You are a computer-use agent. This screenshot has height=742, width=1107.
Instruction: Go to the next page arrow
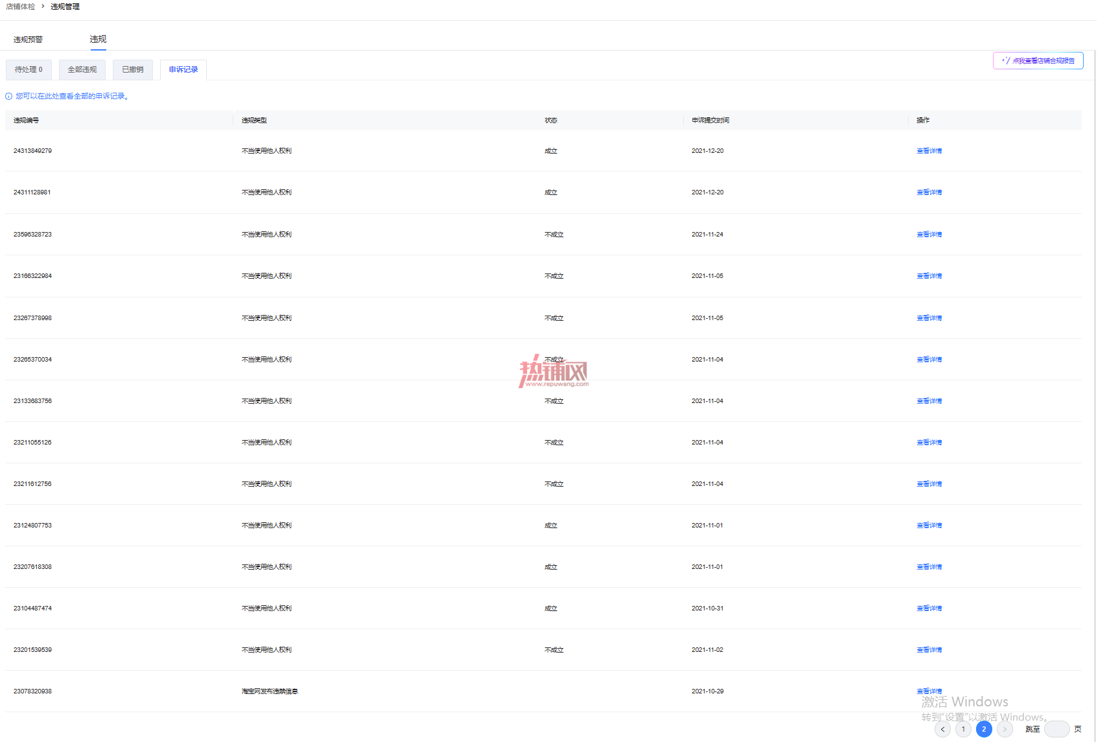coord(1005,729)
